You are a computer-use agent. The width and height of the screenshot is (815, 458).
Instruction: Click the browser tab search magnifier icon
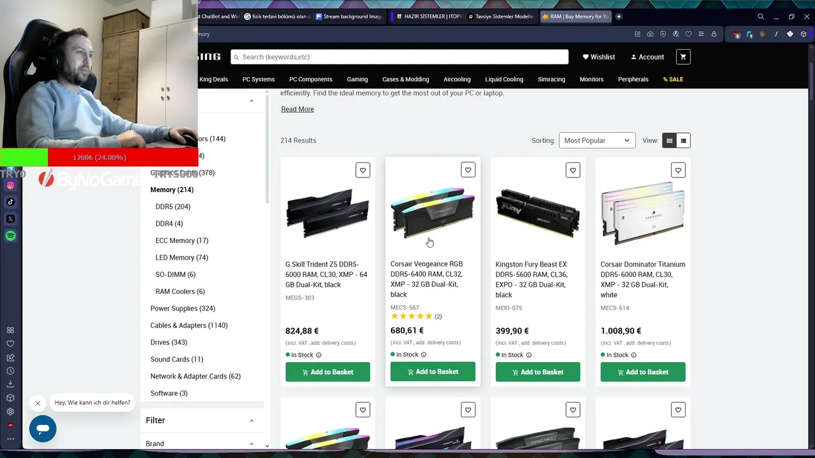tap(761, 17)
